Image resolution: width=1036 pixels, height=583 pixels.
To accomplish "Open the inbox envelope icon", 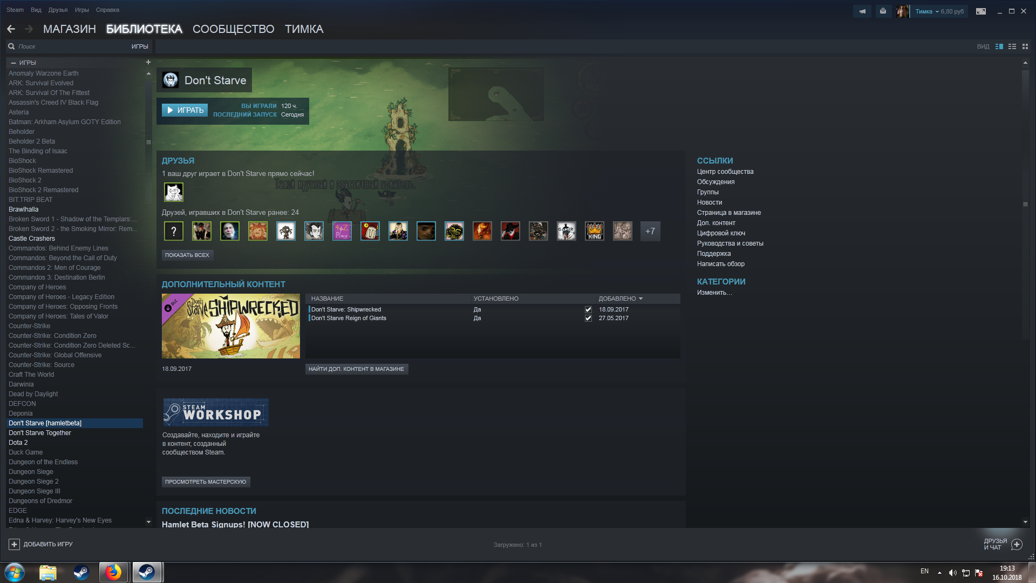I will point(883,11).
